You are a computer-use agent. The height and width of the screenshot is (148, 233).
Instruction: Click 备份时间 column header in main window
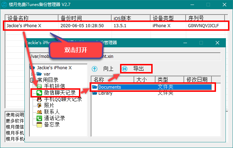pyautogui.click(x=85, y=18)
